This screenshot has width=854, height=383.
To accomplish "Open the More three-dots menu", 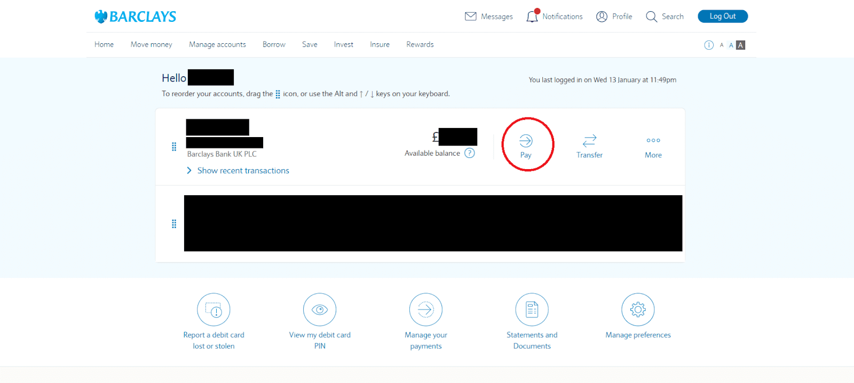I will [653, 141].
